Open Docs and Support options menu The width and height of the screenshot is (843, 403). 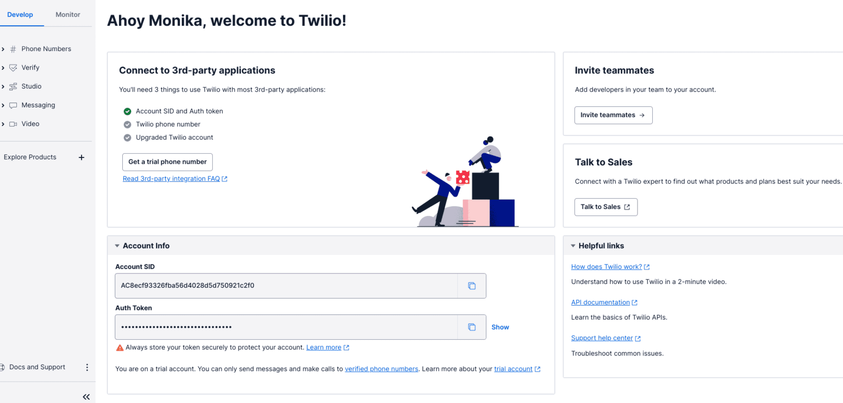87,367
